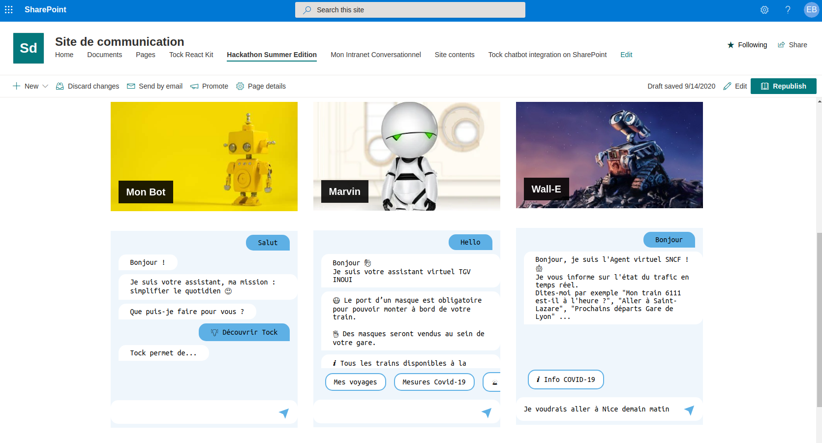822x443 pixels.
Task: Click the "Tock permet de..." message
Action: coord(163,353)
